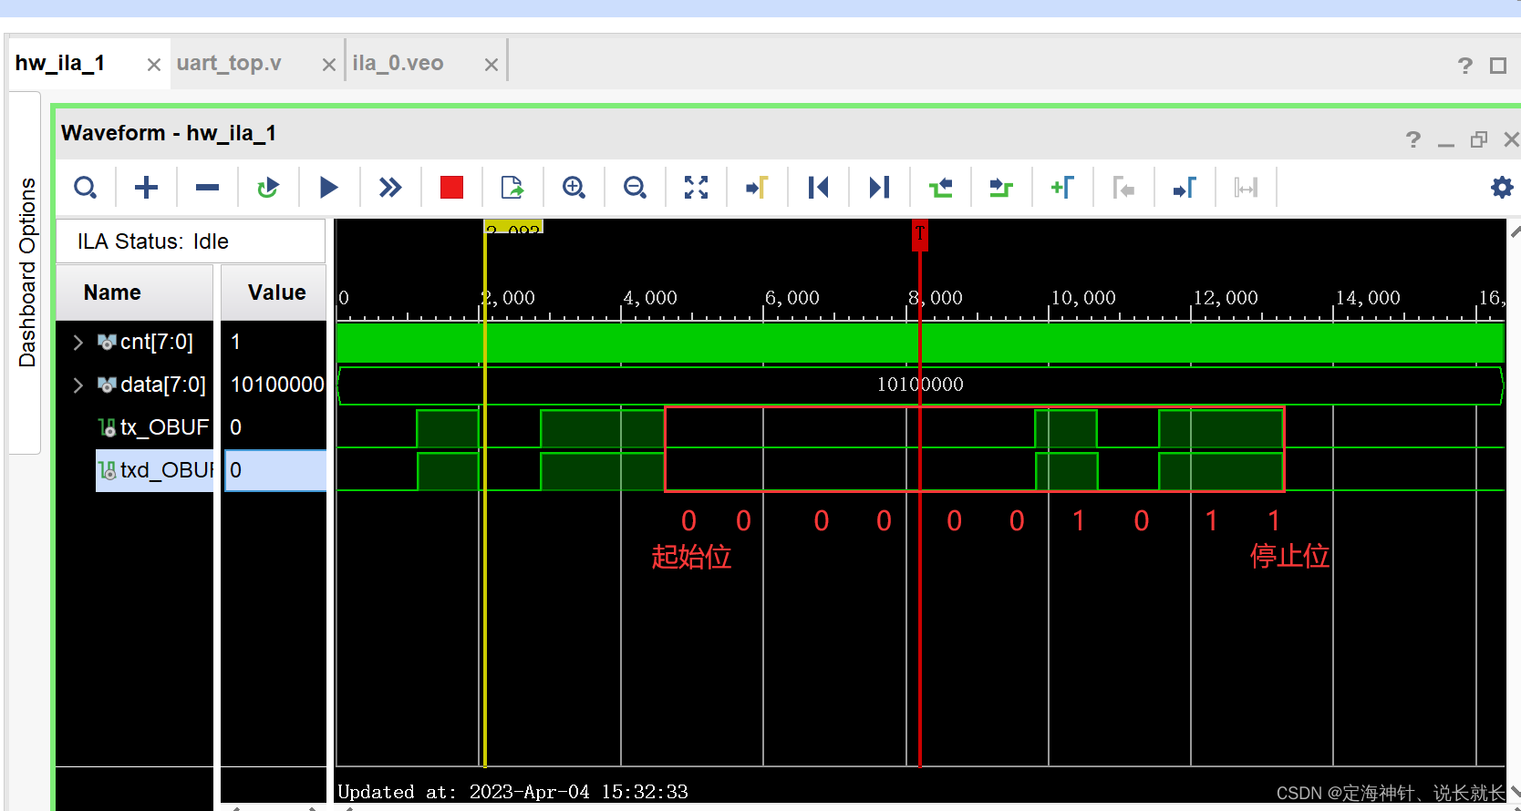Jump to time zero icon
This screenshot has width=1521, height=811.
pos(818,188)
